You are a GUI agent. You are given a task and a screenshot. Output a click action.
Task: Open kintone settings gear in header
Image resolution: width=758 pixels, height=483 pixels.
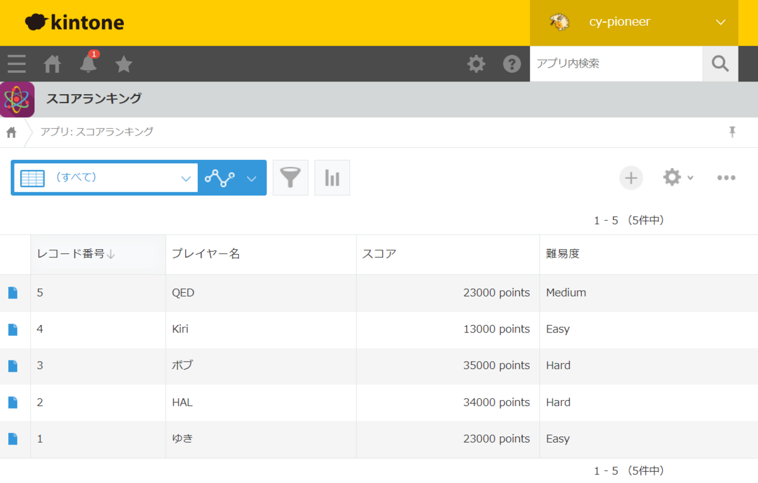tap(476, 64)
